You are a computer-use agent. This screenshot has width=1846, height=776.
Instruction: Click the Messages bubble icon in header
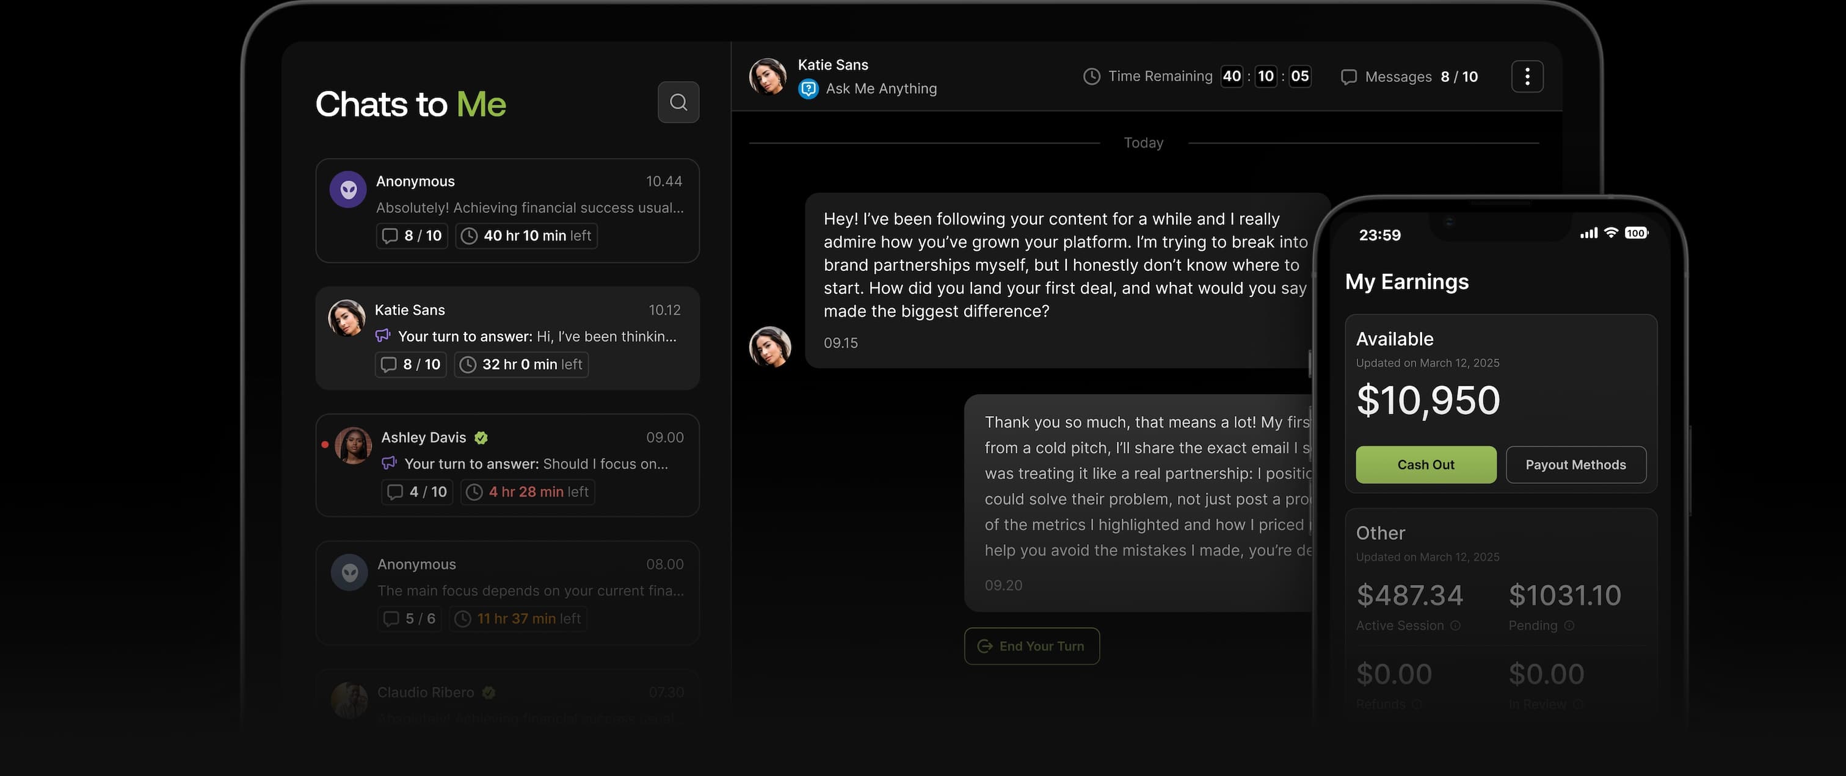[1348, 77]
